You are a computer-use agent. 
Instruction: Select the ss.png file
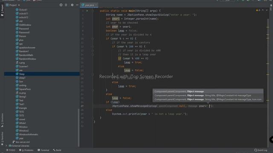pyautogui.click(x=22, y=93)
